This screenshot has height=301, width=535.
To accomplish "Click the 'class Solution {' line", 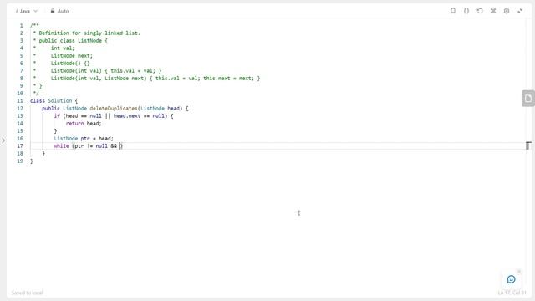I will 53,100.
